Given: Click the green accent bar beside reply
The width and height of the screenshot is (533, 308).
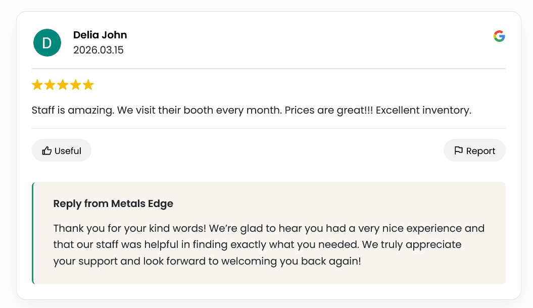Looking at the screenshot, I should click(32, 232).
